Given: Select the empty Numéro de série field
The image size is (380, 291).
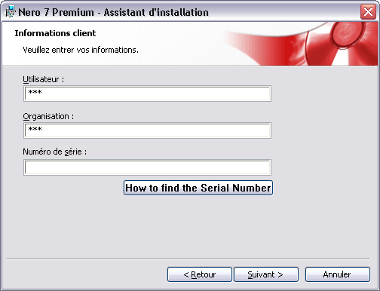Looking at the screenshot, I should coord(147,167).
